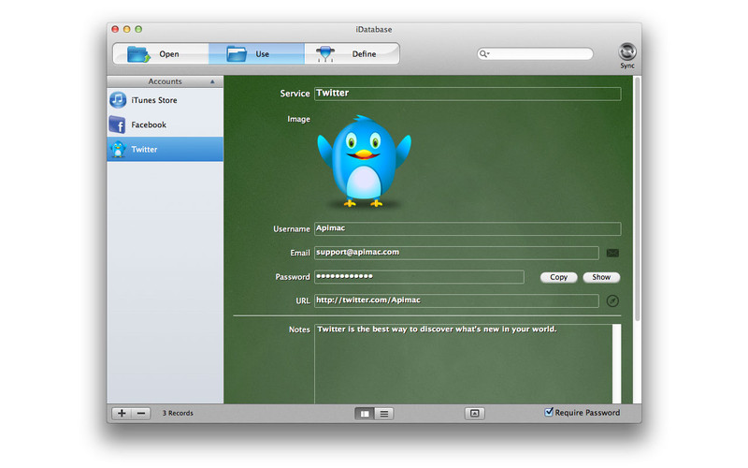Toggle the Require Password checkbox
Viewport: 748px width, 468px height.
pos(549,412)
